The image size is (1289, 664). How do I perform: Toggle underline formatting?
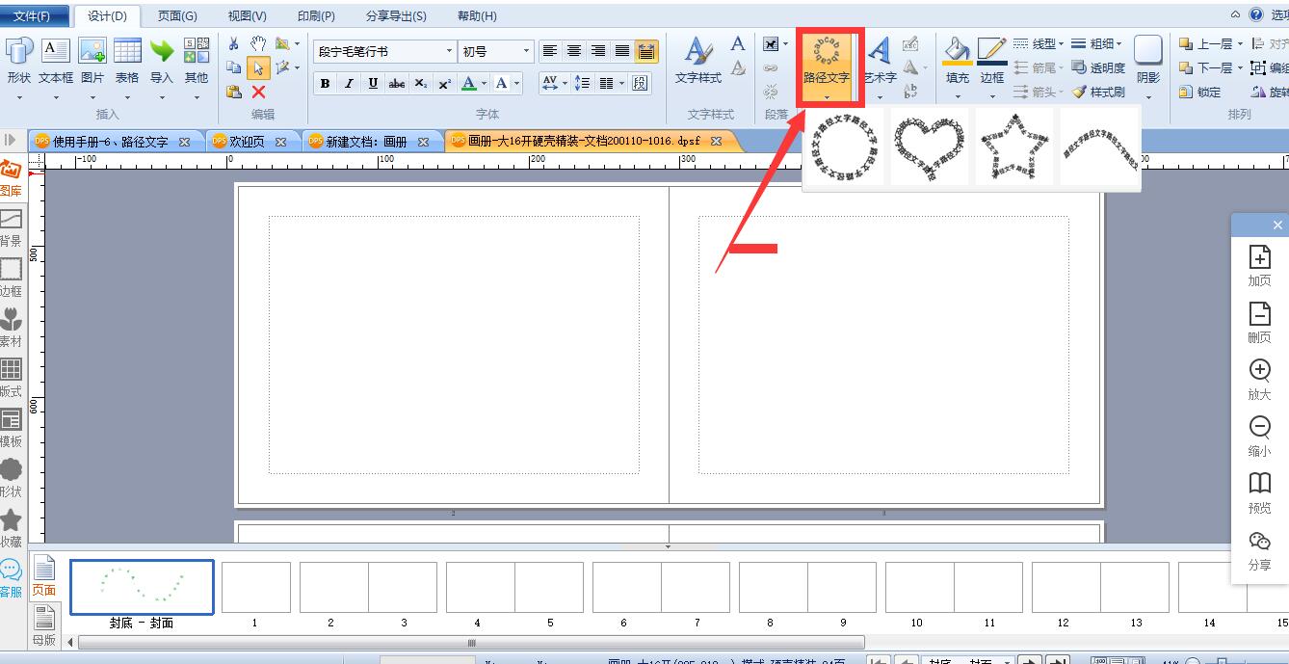click(373, 84)
